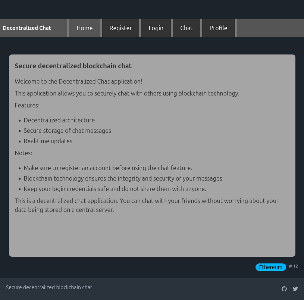The width and height of the screenshot is (304, 300).
Task: Click the footer 'Secure decentralized blockchain chat' text
Action: (49, 287)
